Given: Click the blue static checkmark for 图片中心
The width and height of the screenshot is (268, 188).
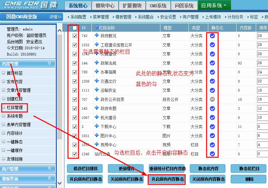Looking at the screenshot, I should pos(212,135).
